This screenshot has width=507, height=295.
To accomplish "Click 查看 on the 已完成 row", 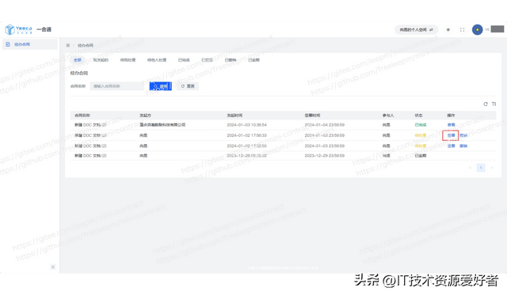I will pos(451,125).
